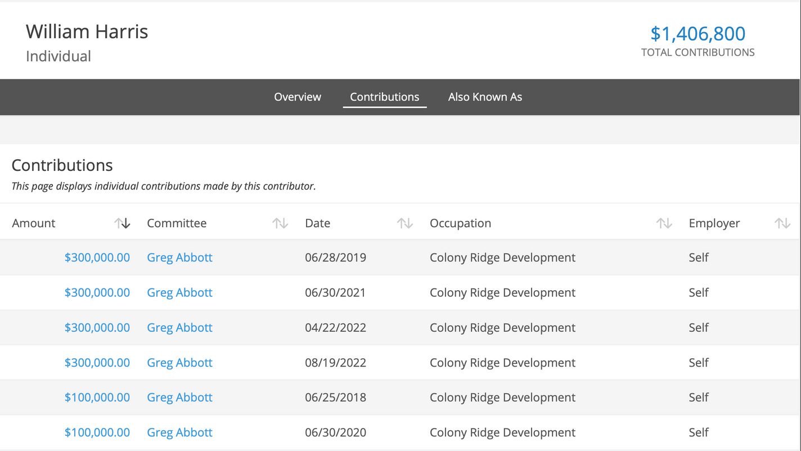Open the Overview tab

[298, 97]
